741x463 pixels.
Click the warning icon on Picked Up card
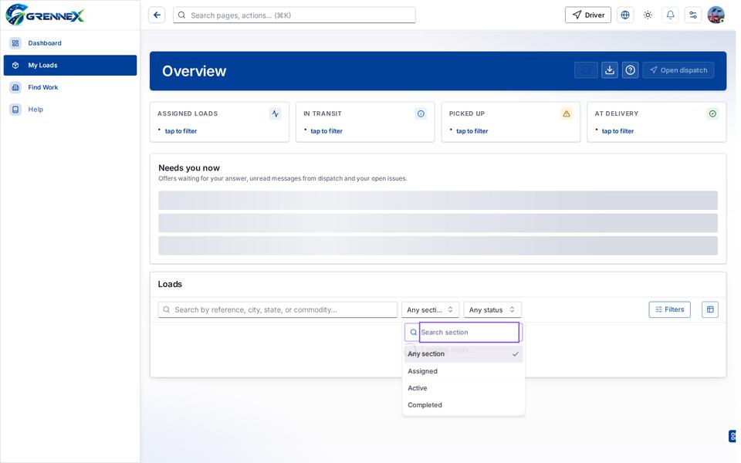(x=567, y=114)
